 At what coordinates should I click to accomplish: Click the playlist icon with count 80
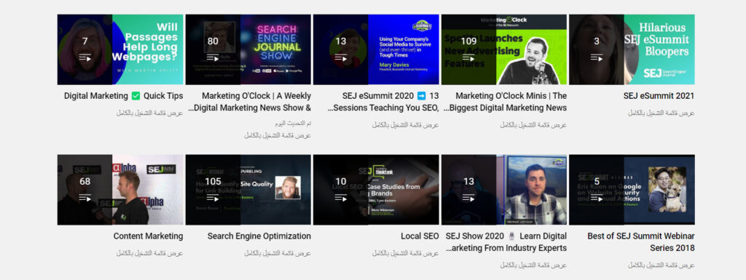[213, 58]
